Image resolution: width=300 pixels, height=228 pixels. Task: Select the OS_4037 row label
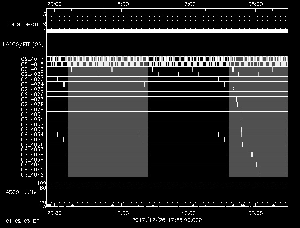pyautogui.click(x=32, y=150)
